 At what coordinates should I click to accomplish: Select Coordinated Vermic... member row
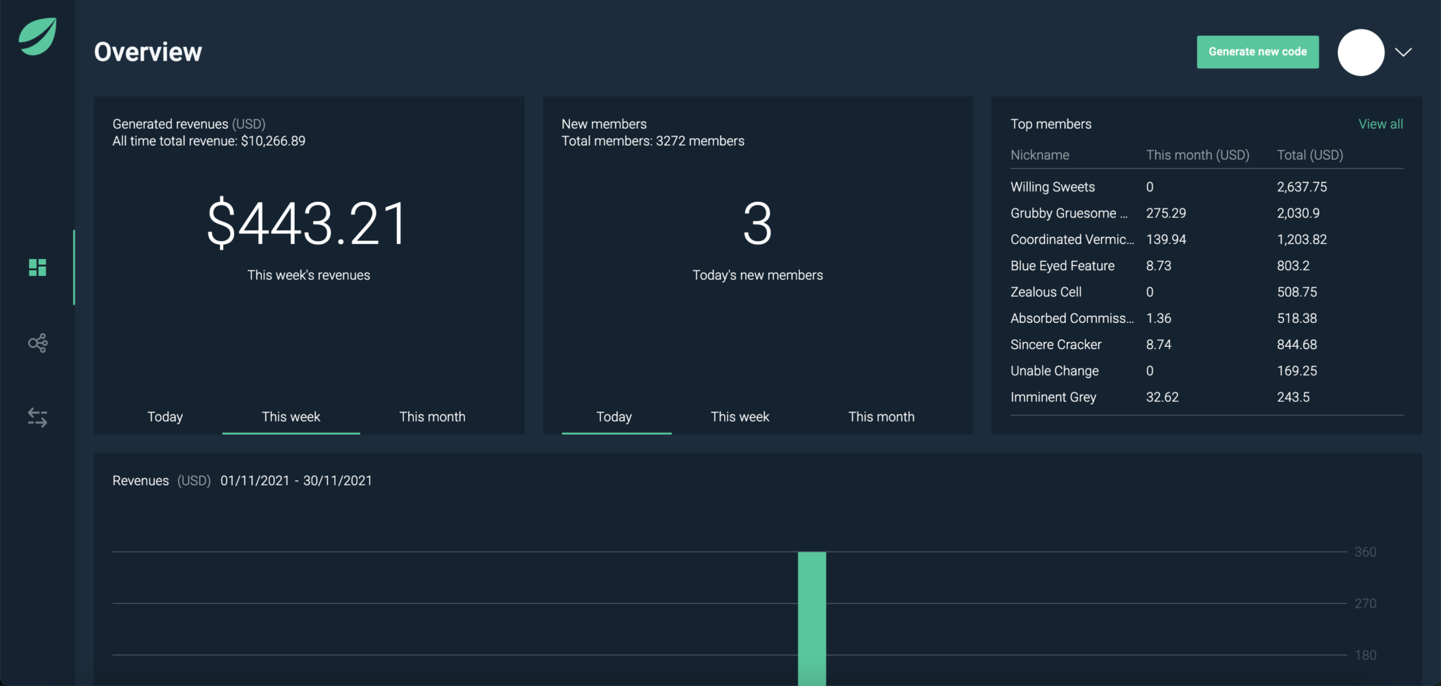tap(1207, 239)
